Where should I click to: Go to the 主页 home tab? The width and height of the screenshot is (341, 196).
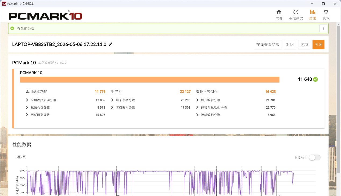point(279,15)
